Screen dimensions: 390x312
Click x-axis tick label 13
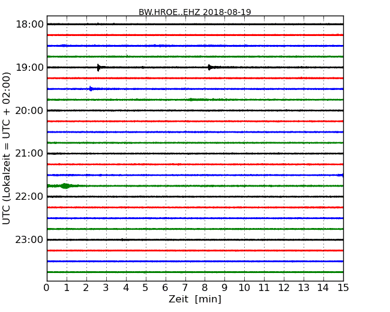[304, 288]
